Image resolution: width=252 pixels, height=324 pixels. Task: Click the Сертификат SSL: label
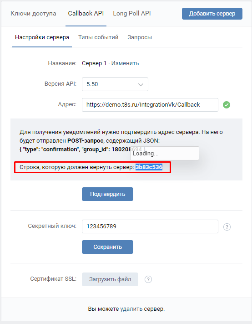(53, 279)
